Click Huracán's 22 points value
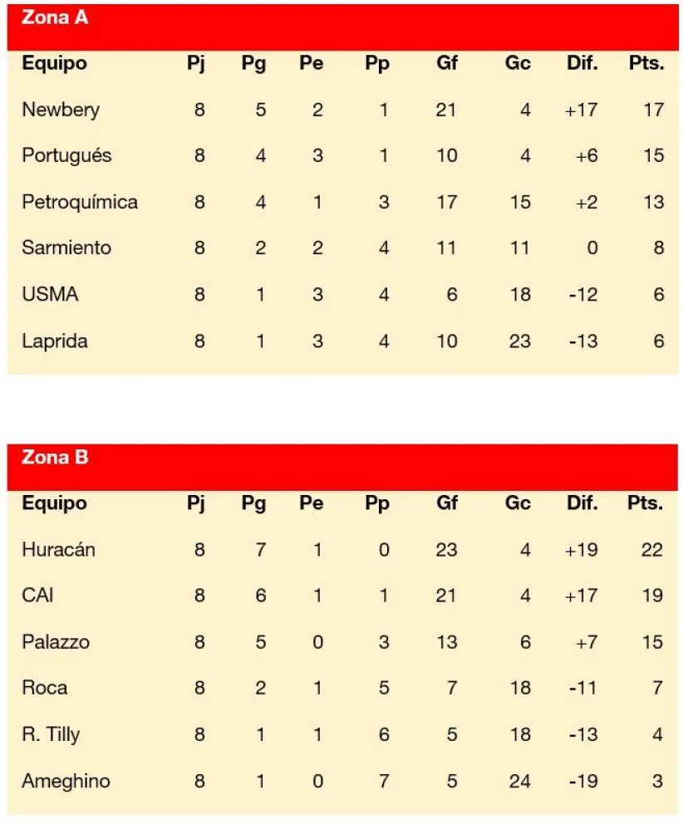Screen dimensions: 683x824 (652, 550)
